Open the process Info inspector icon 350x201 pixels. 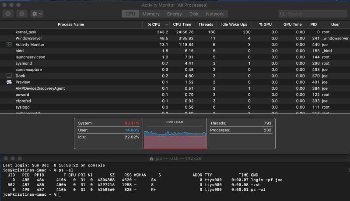(21, 14)
